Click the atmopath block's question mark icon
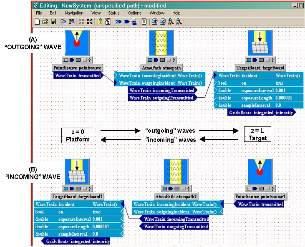This screenshot has width=305, height=247. pyautogui.click(x=174, y=60)
